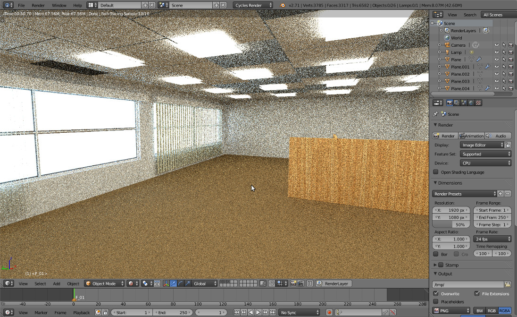The width and height of the screenshot is (517, 317).
Task: Add a new render preset with plus
Action: (x=500, y=194)
